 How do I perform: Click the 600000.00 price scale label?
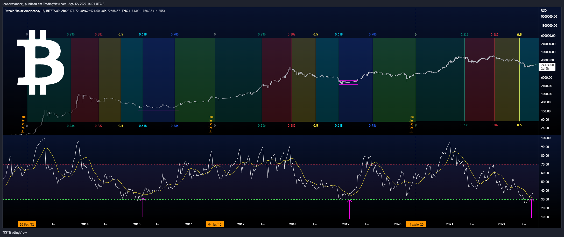tap(548, 36)
